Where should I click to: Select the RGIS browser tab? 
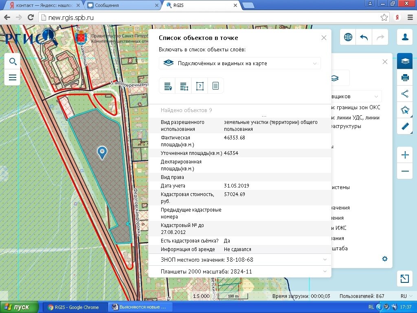201,5
